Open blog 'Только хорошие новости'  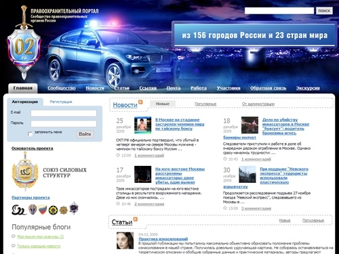[39, 246]
